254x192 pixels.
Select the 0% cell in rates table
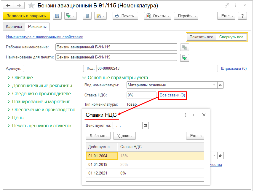click(x=161, y=173)
